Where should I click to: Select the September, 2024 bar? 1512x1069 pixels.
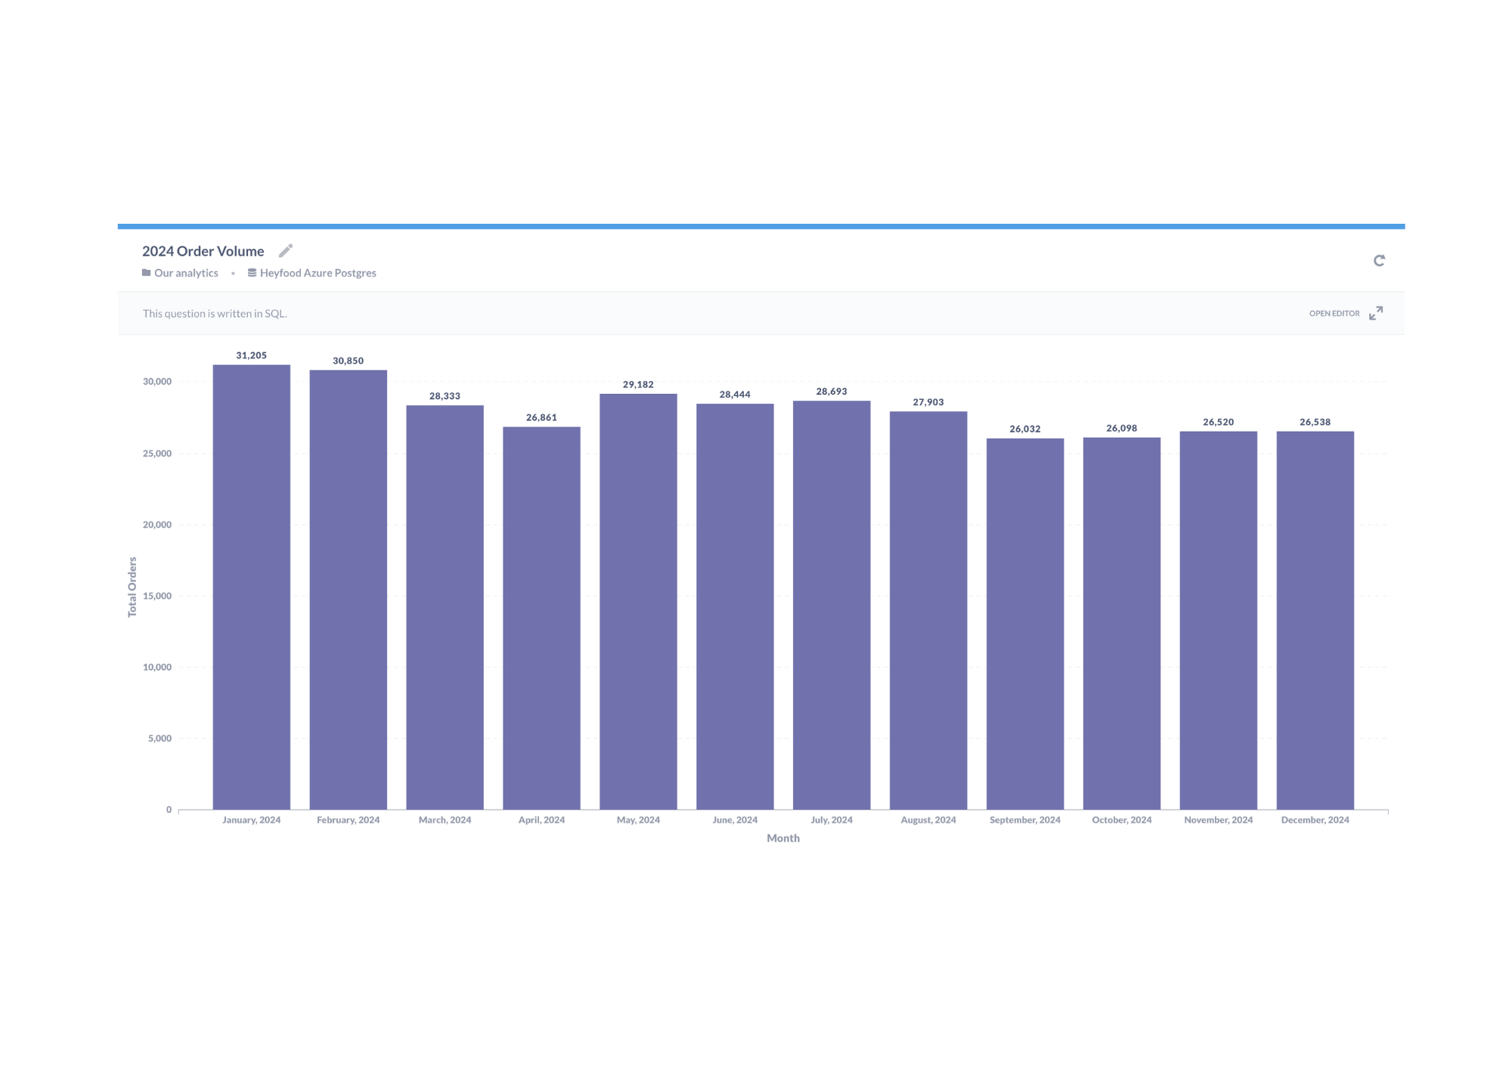pos(1025,624)
